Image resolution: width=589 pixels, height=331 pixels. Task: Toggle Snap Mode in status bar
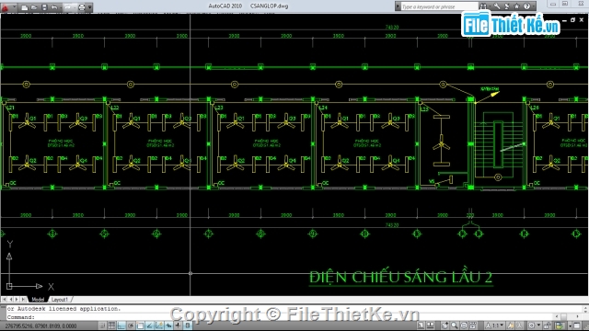[102, 325]
